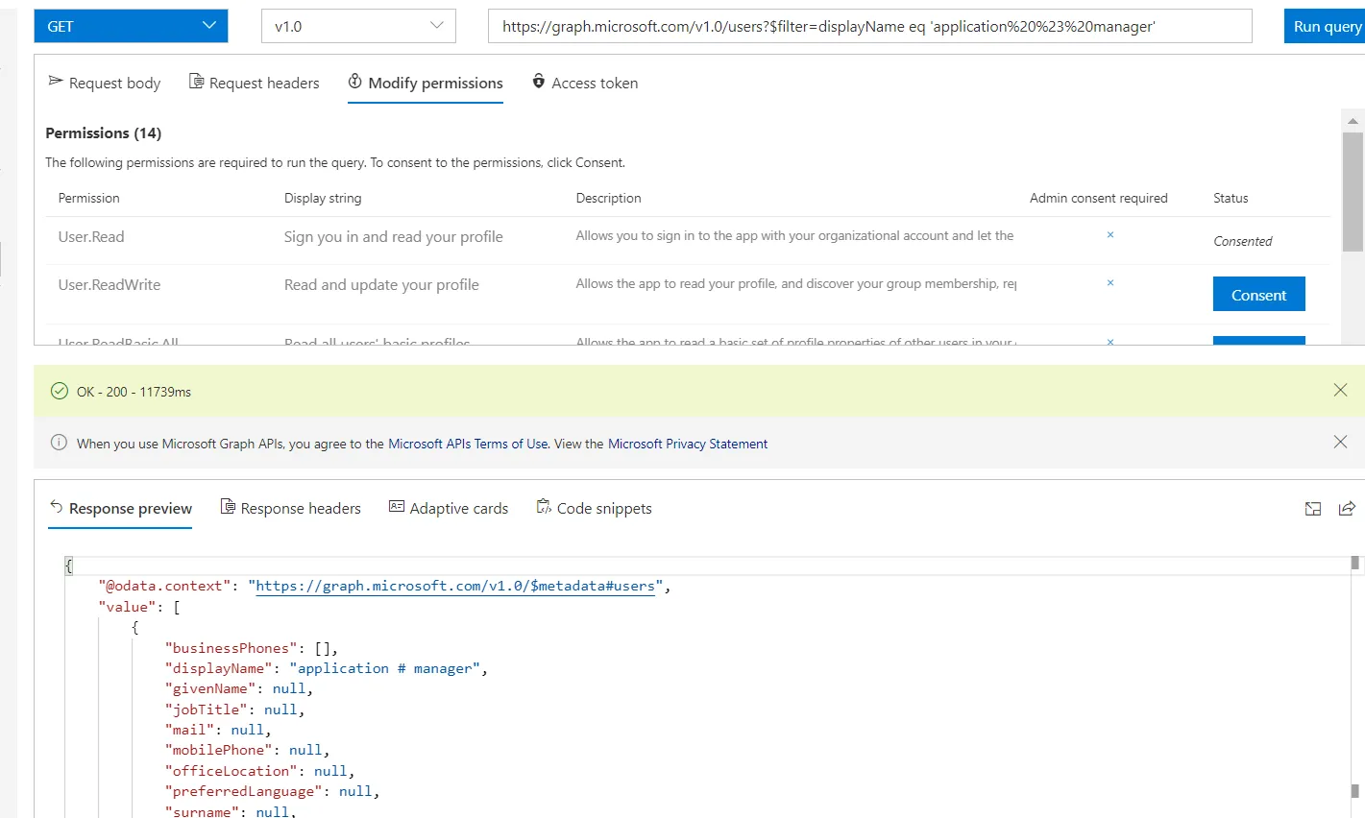Open the Microsoft APIs Terms of Use link

(x=468, y=444)
